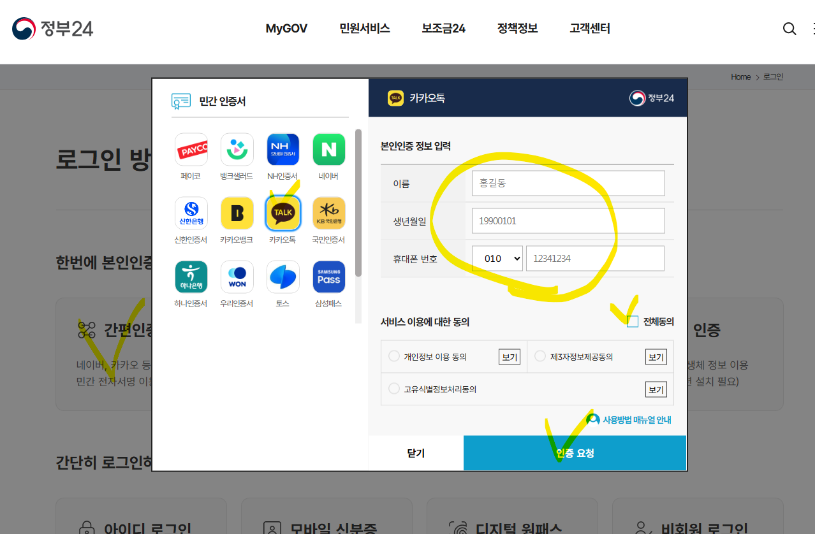Open the 010 phone prefix dropdown
815x534 pixels.
click(497, 259)
